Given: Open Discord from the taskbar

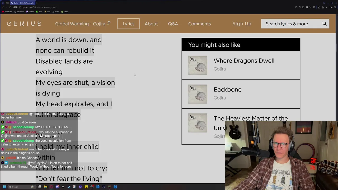Looking at the screenshot, I should tap(57, 187).
